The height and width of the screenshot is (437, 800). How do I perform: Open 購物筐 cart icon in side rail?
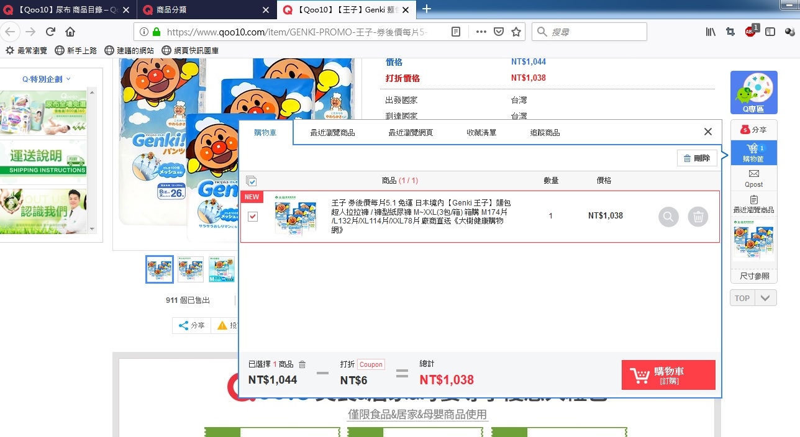coord(753,153)
